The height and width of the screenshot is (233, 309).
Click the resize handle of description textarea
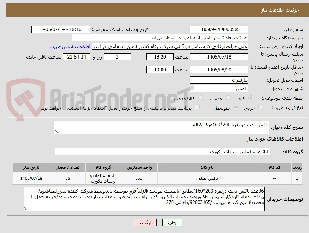(x=56, y=132)
